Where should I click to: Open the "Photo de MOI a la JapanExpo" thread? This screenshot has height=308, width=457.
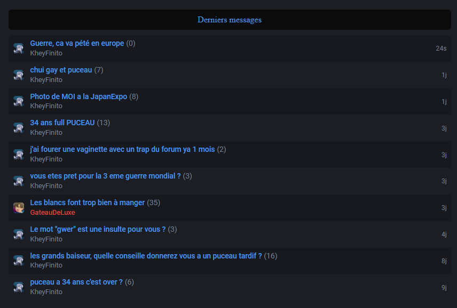(78, 96)
